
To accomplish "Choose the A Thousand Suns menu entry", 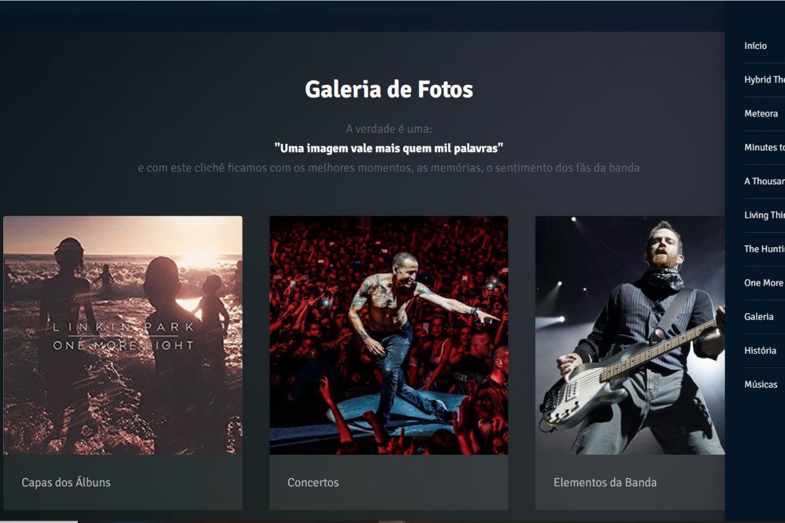I will (x=764, y=181).
